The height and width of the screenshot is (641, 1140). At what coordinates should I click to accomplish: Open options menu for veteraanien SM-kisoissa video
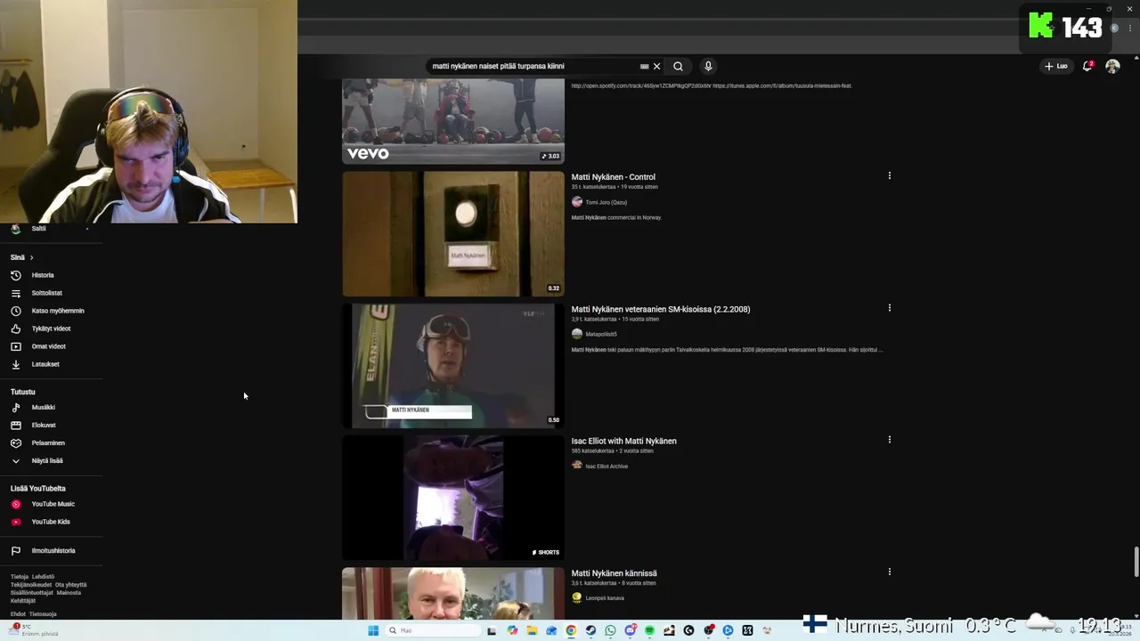coord(889,308)
